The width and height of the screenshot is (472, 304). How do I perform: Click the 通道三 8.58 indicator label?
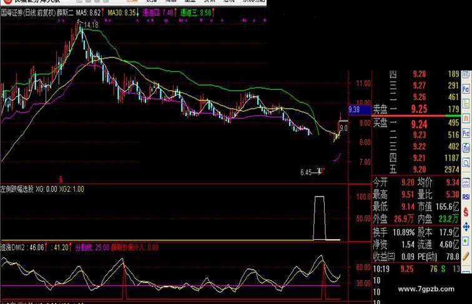click(195, 12)
